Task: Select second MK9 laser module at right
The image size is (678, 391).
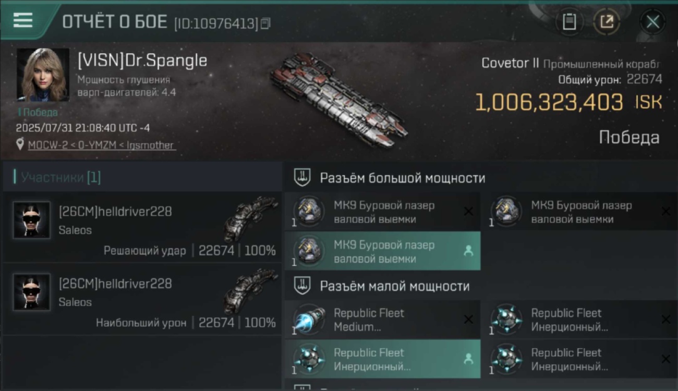Action: [580, 212]
